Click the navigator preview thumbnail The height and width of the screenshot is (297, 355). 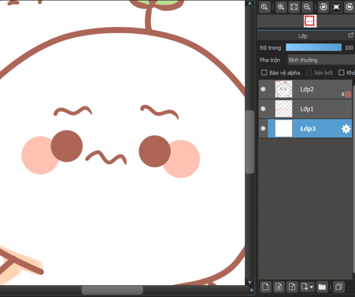pos(310,21)
